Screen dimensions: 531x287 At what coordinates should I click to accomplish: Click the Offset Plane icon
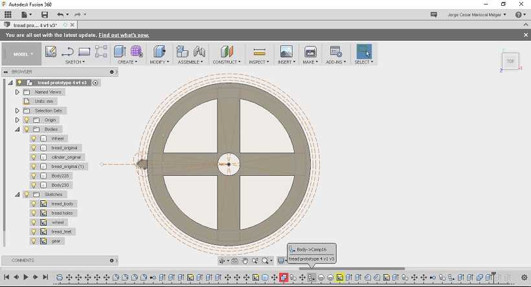coord(227,51)
